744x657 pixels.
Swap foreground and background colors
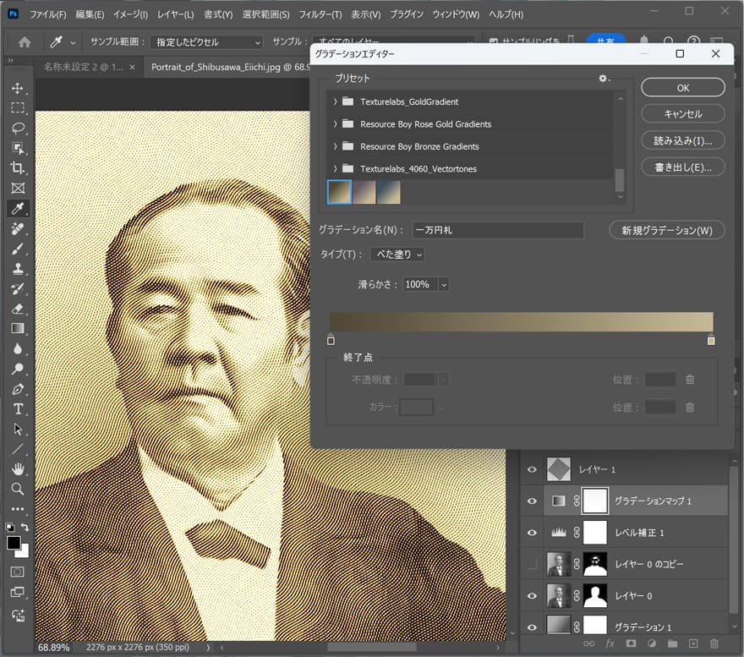click(x=25, y=527)
